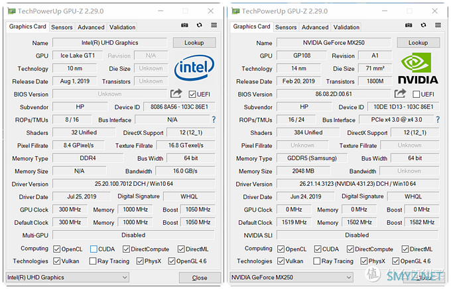
Task: Open hamburger menu in Intel UHD window
Action: click(214, 25)
